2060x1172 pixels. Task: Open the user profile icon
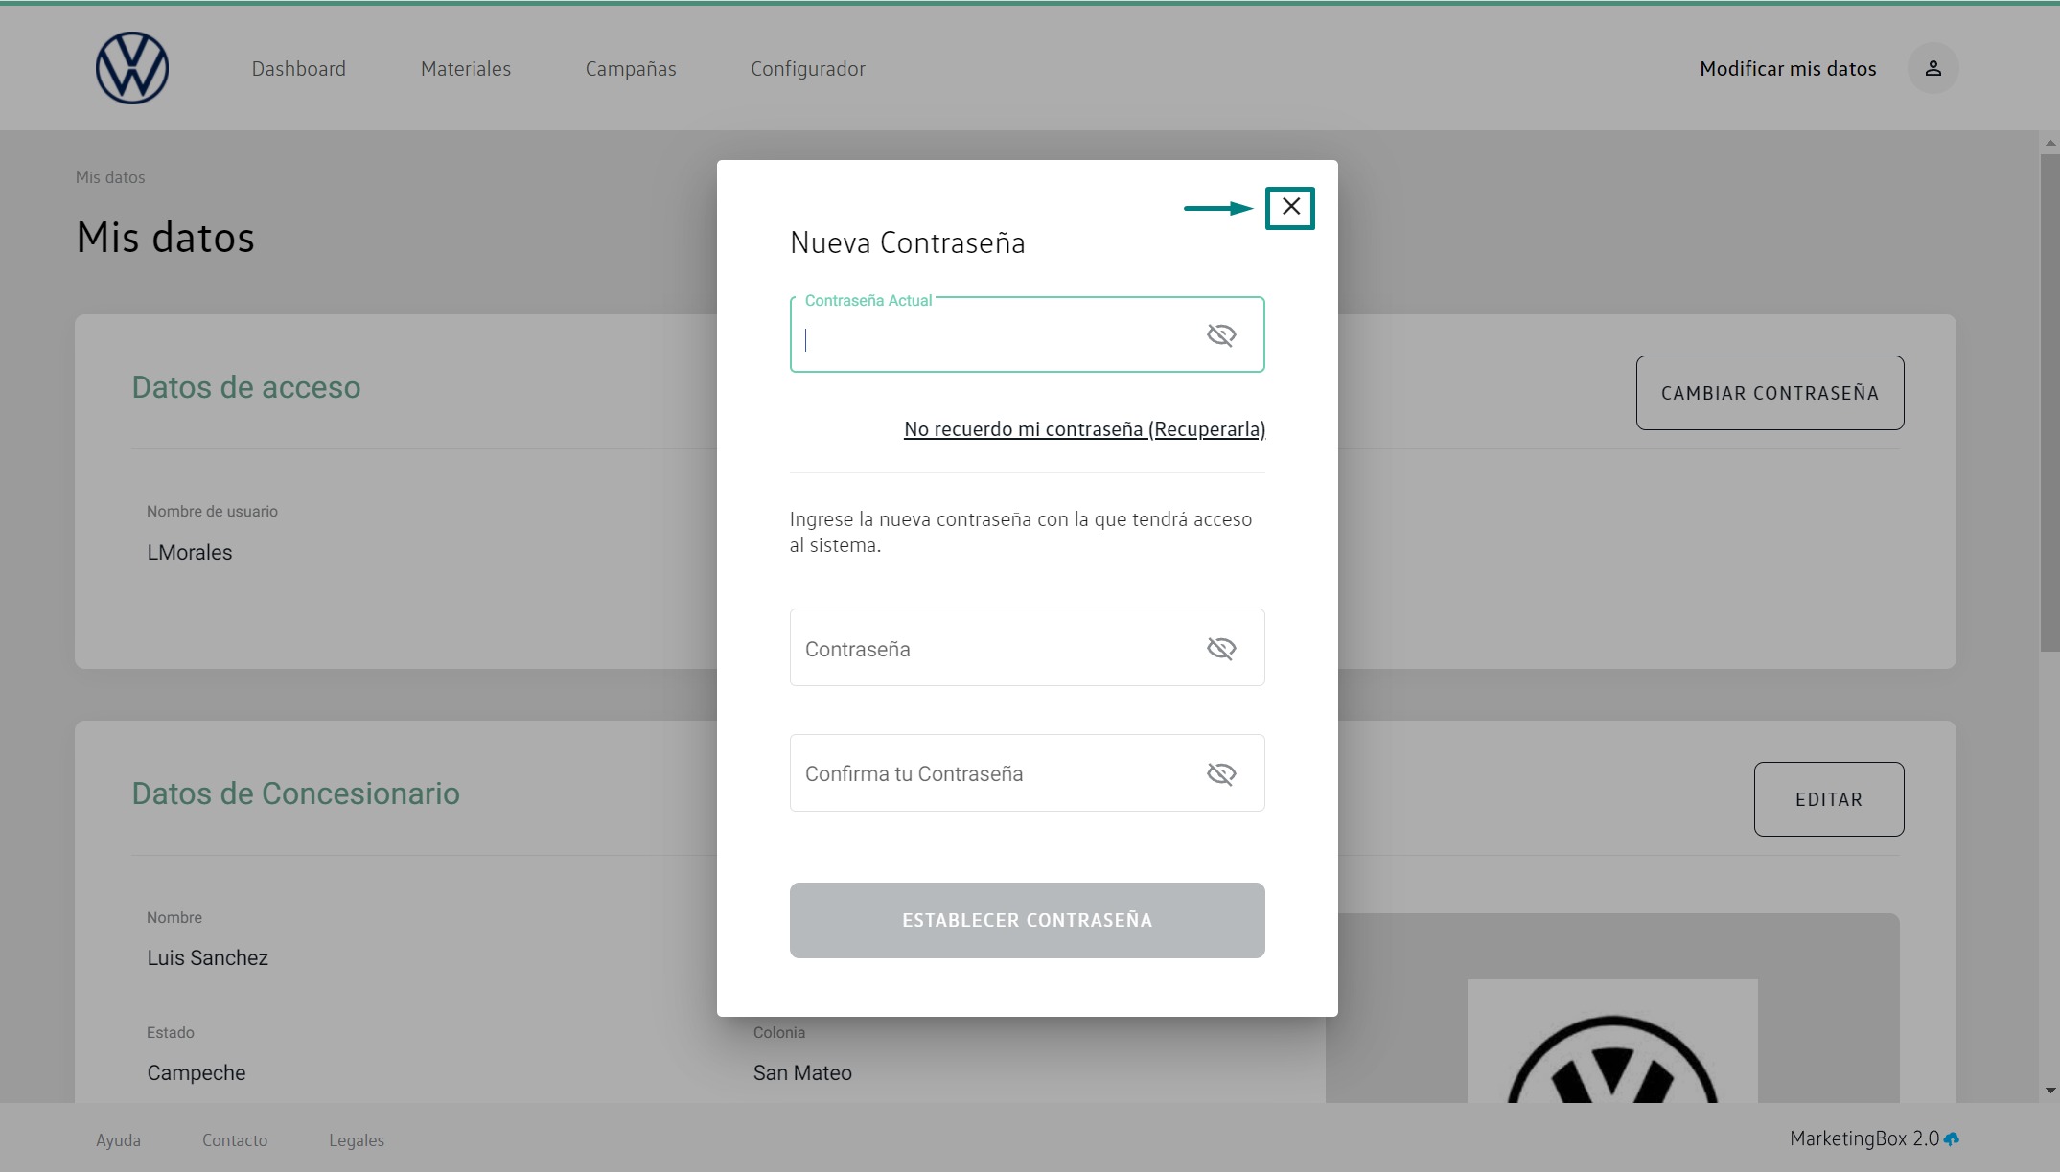1933,68
